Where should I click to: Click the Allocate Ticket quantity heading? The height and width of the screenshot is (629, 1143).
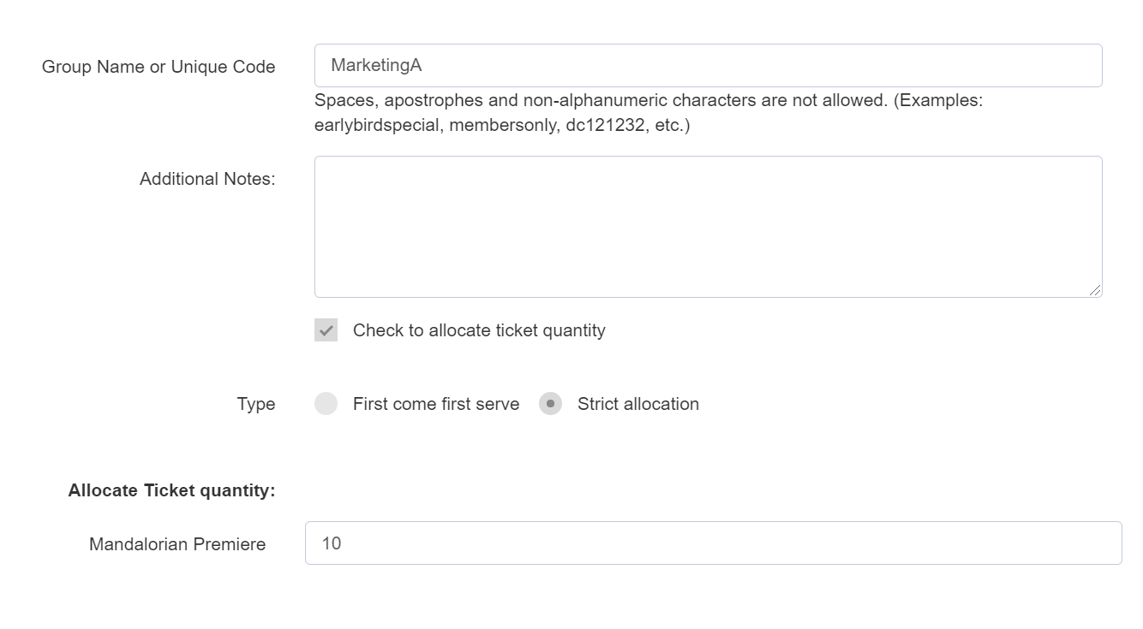171,490
